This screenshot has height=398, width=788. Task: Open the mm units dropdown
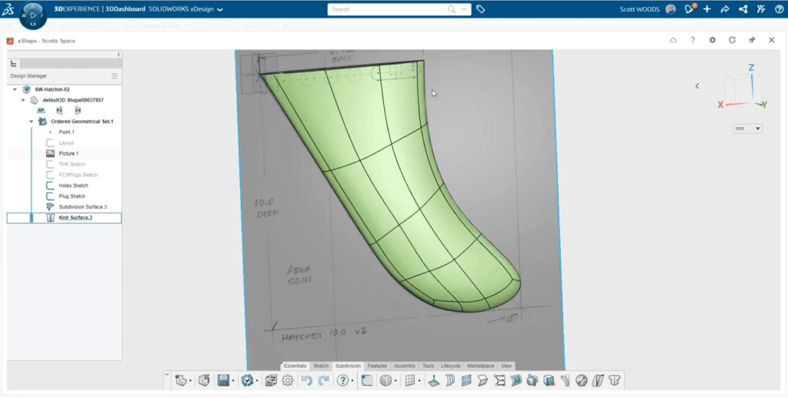pyautogui.click(x=747, y=129)
